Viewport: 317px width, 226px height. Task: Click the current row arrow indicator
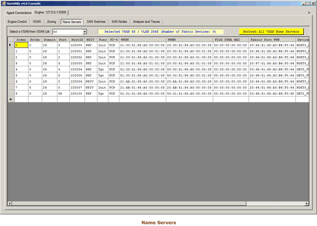point(11,45)
